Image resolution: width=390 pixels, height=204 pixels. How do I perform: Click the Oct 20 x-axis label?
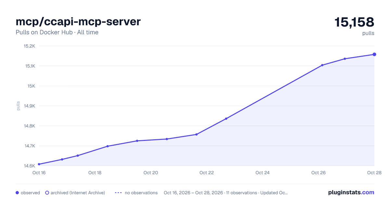point(151,173)
